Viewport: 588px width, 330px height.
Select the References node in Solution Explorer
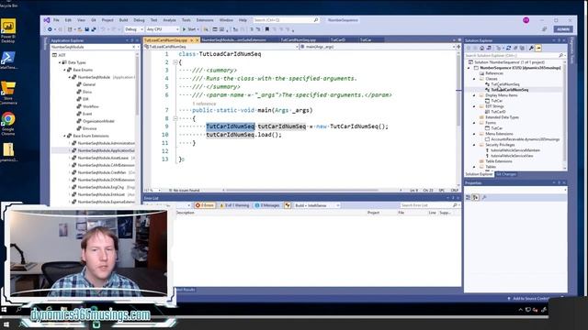[x=494, y=73]
